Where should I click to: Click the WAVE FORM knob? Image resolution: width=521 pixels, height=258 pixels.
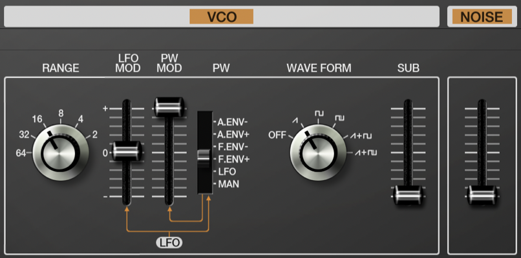click(x=318, y=153)
